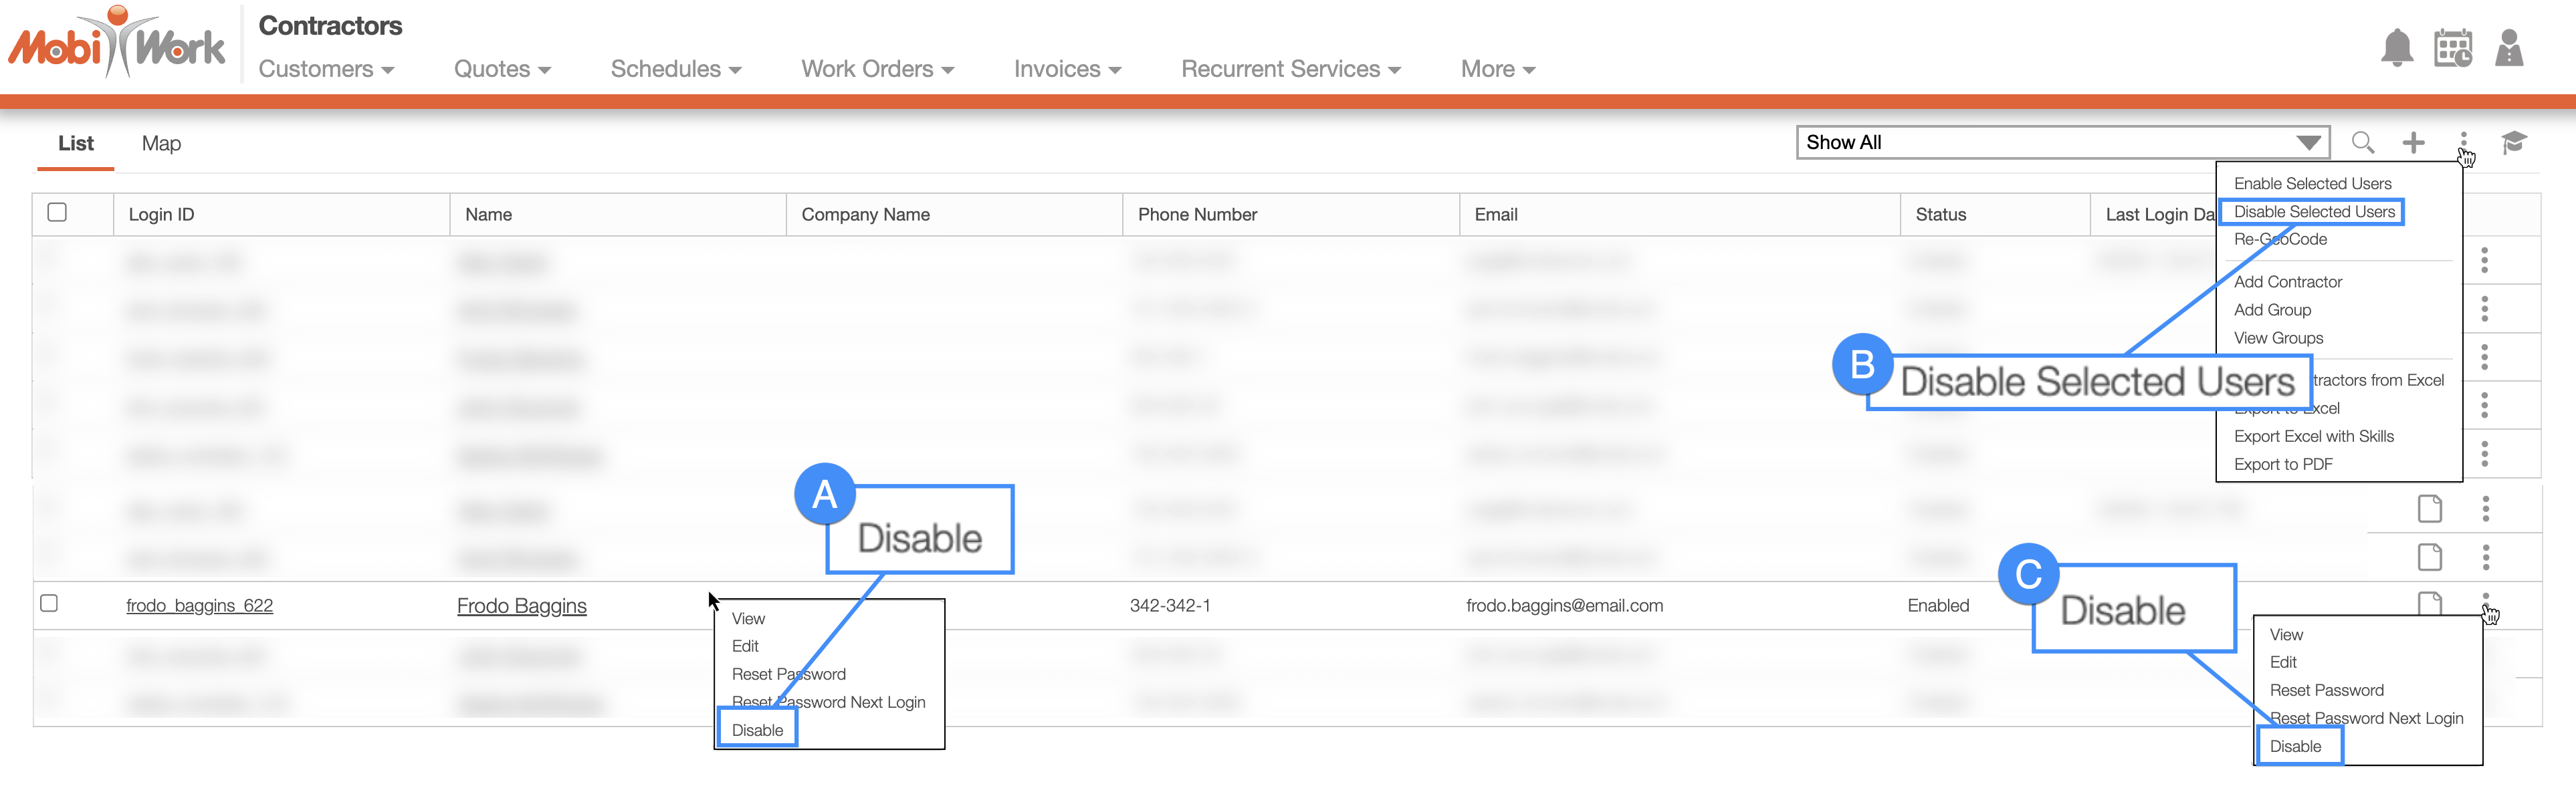This screenshot has width=2576, height=786.
Task: Open the Invoices dropdown menu
Action: 1067,69
